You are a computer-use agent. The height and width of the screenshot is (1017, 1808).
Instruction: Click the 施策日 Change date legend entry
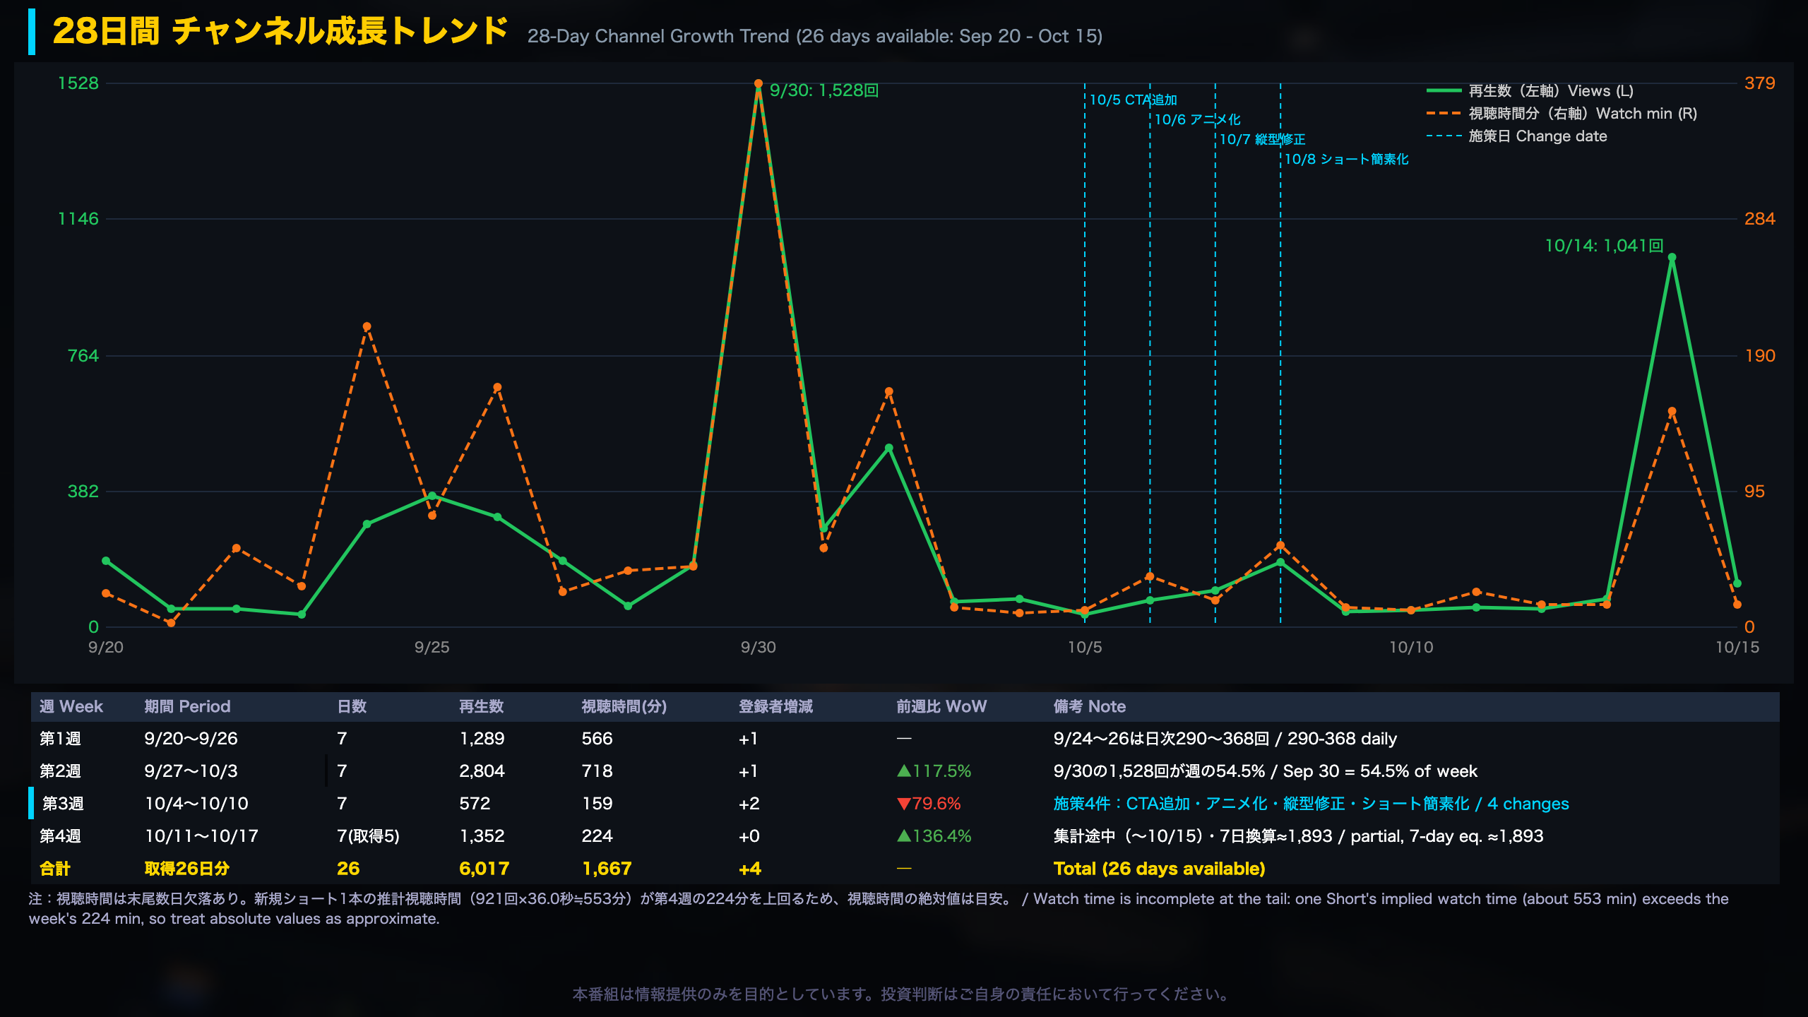pyautogui.click(x=1516, y=136)
